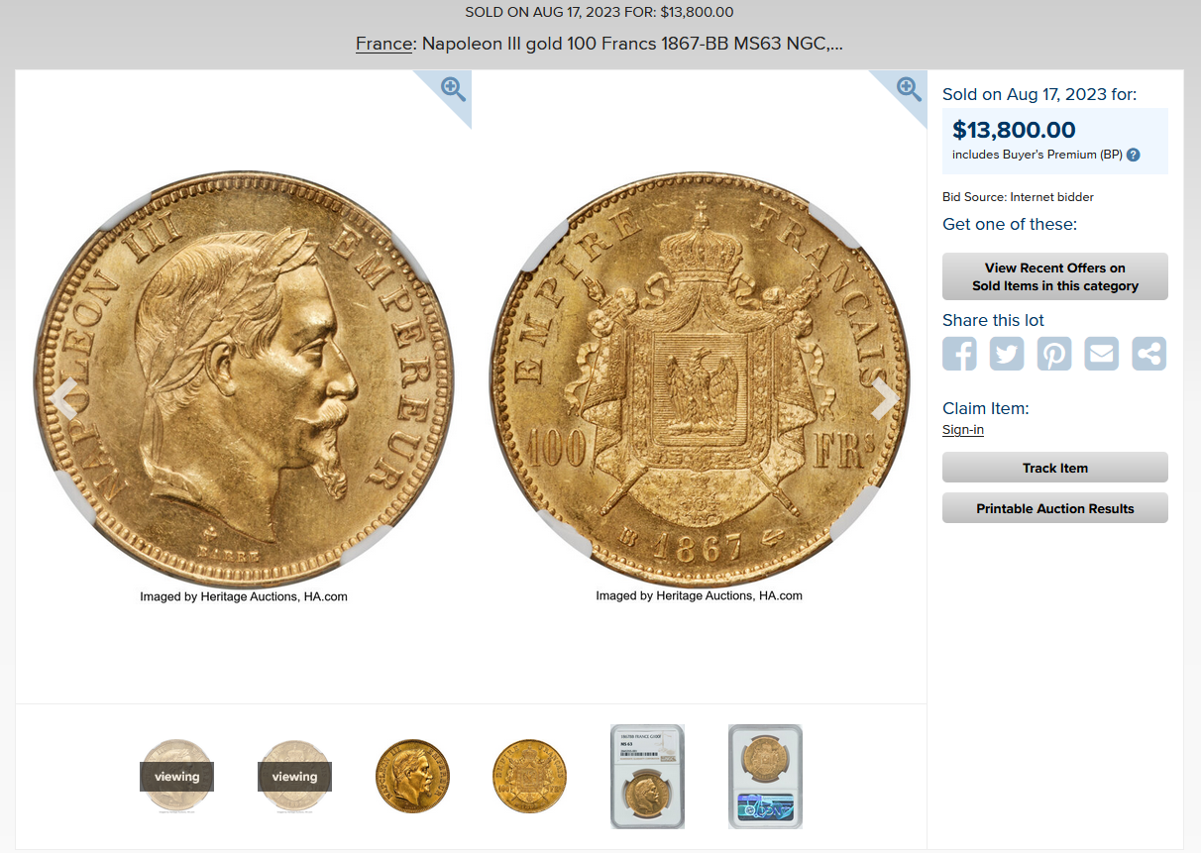Share this lot via email icon

1102,354
